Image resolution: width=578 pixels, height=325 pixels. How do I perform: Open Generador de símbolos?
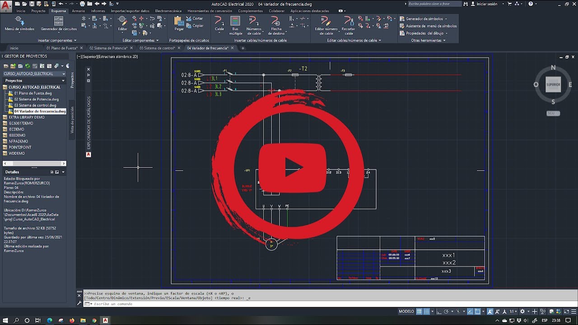(424, 19)
